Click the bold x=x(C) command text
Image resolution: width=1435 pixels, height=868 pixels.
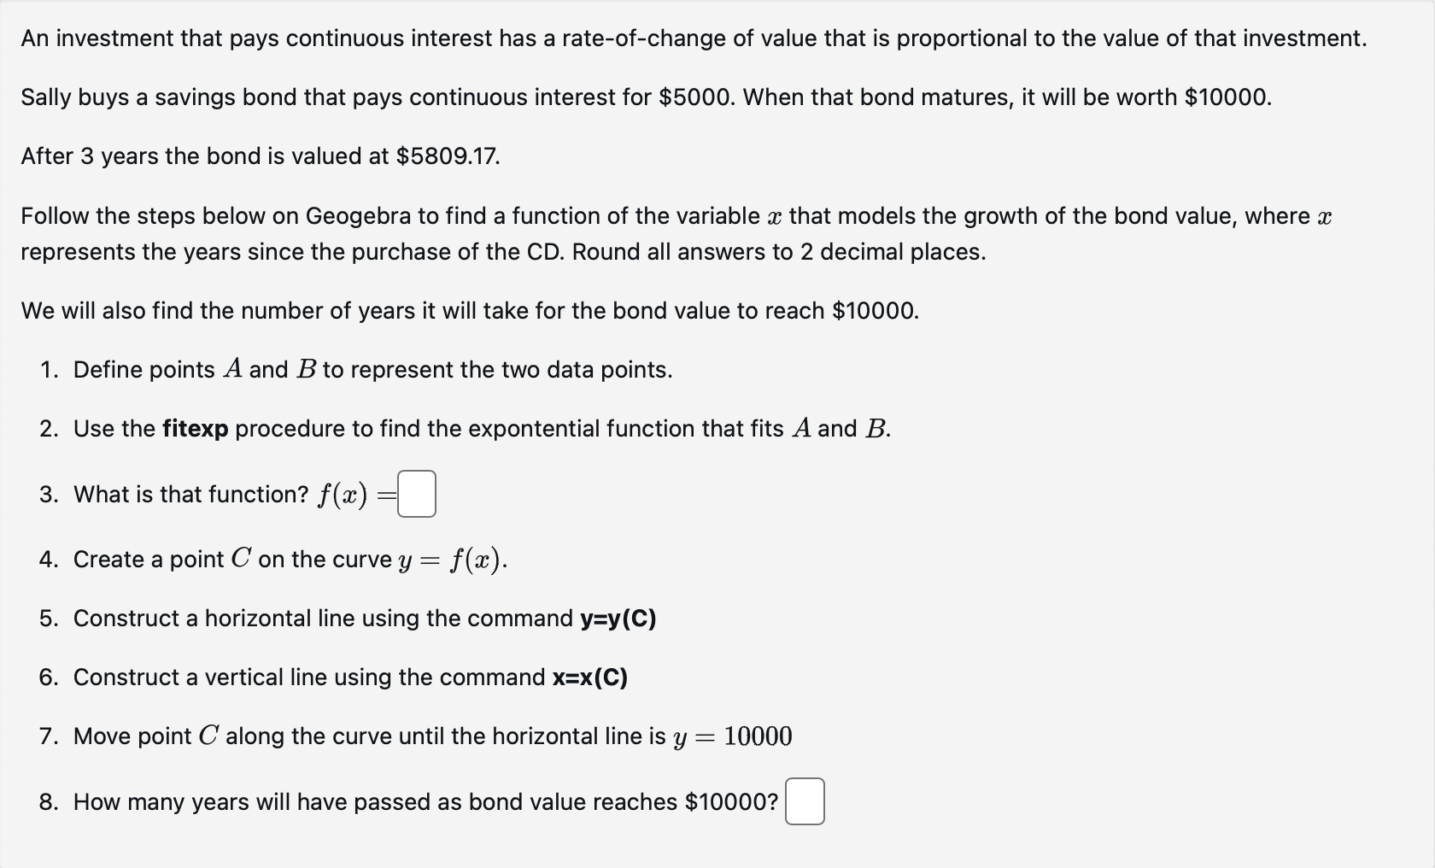coord(590,677)
